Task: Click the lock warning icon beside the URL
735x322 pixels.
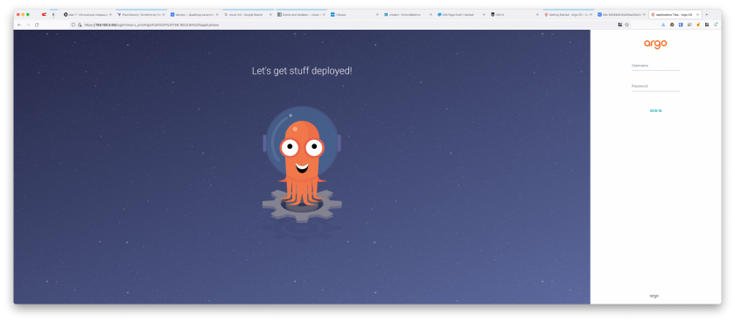Action: coord(80,24)
